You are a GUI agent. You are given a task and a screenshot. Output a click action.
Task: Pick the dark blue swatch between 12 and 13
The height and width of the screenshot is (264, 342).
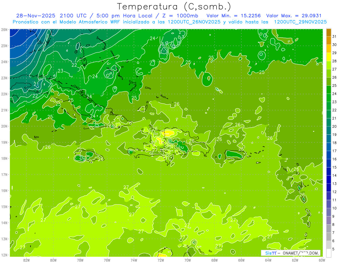[329, 187]
